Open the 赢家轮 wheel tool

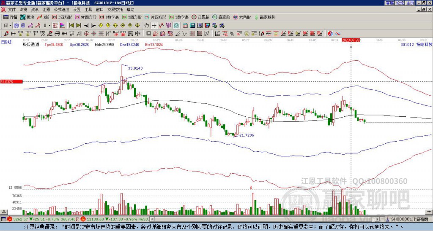tap(221, 17)
